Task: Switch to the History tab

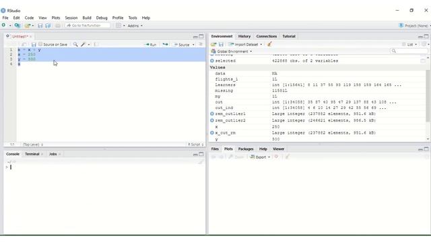Action: (x=244, y=36)
